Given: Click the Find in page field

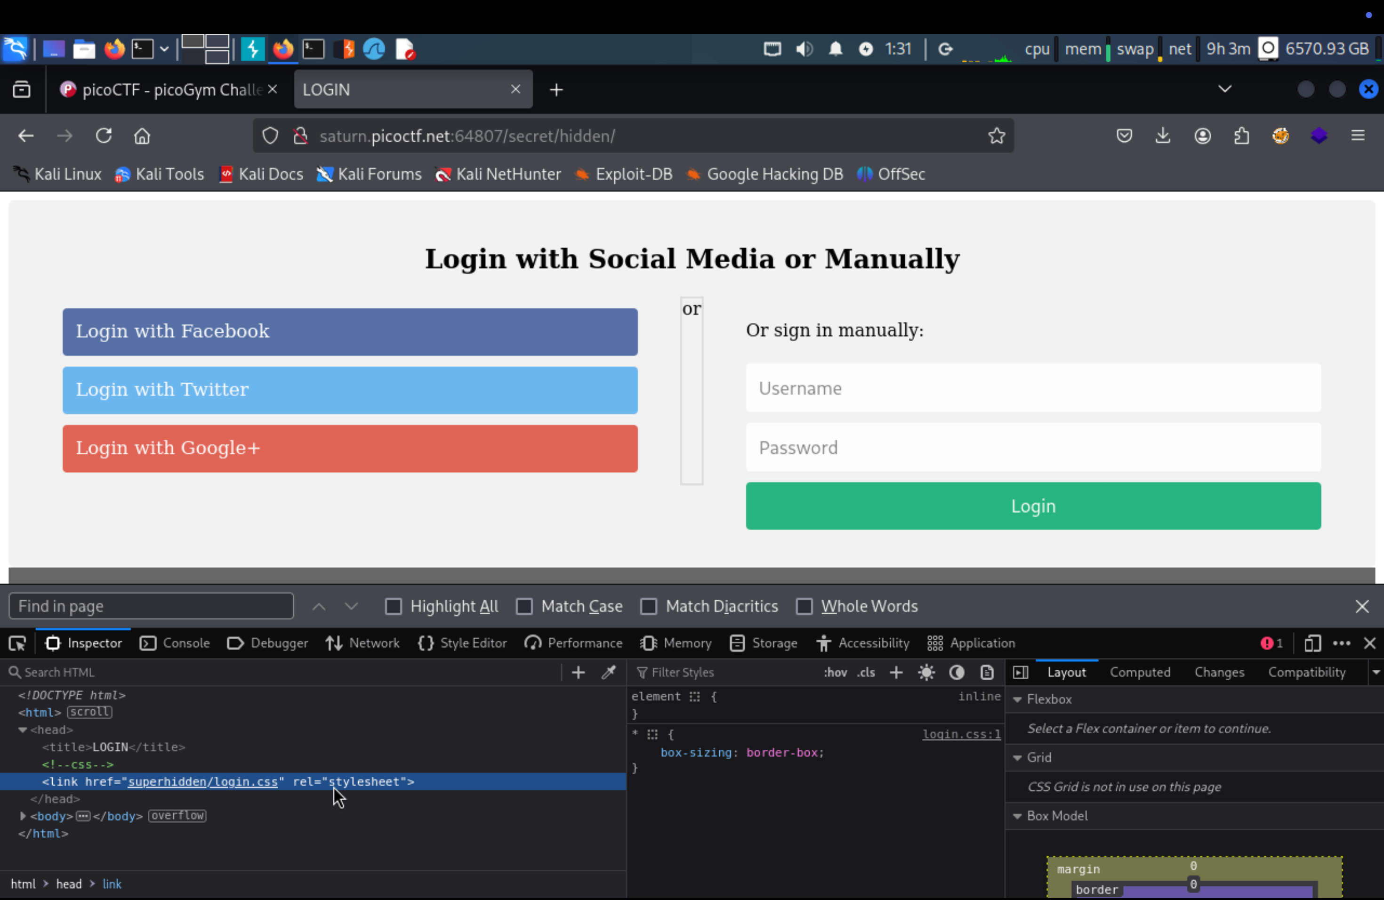Looking at the screenshot, I should pyautogui.click(x=151, y=606).
